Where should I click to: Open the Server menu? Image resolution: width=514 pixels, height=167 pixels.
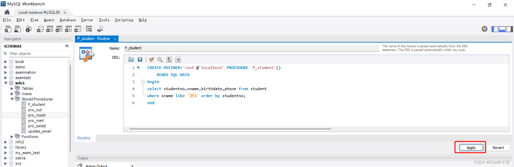pos(87,20)
